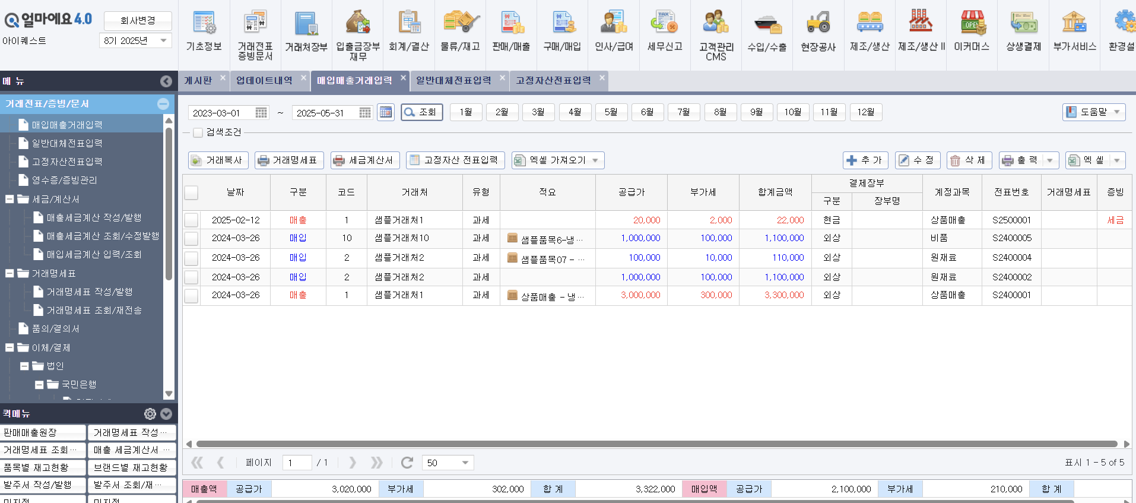Toggle select-all checkbox in table header
Image resolution: width=1136 pixels, height=503 pixels.
click(x=191, y=192)
